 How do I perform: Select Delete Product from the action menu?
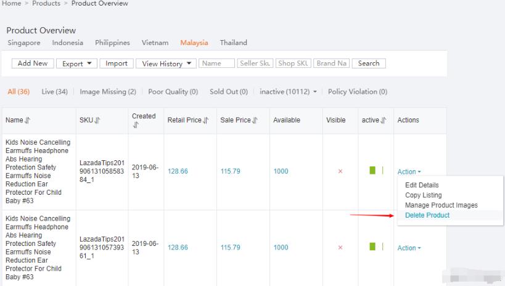(x=427, y=215)
